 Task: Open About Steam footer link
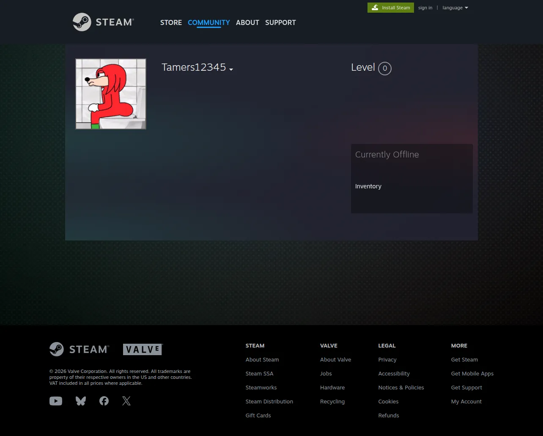coord(262,359)
